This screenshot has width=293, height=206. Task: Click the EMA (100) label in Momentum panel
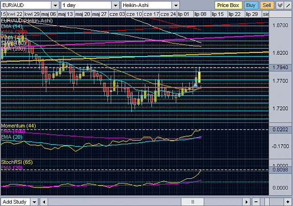pos(13,132)
